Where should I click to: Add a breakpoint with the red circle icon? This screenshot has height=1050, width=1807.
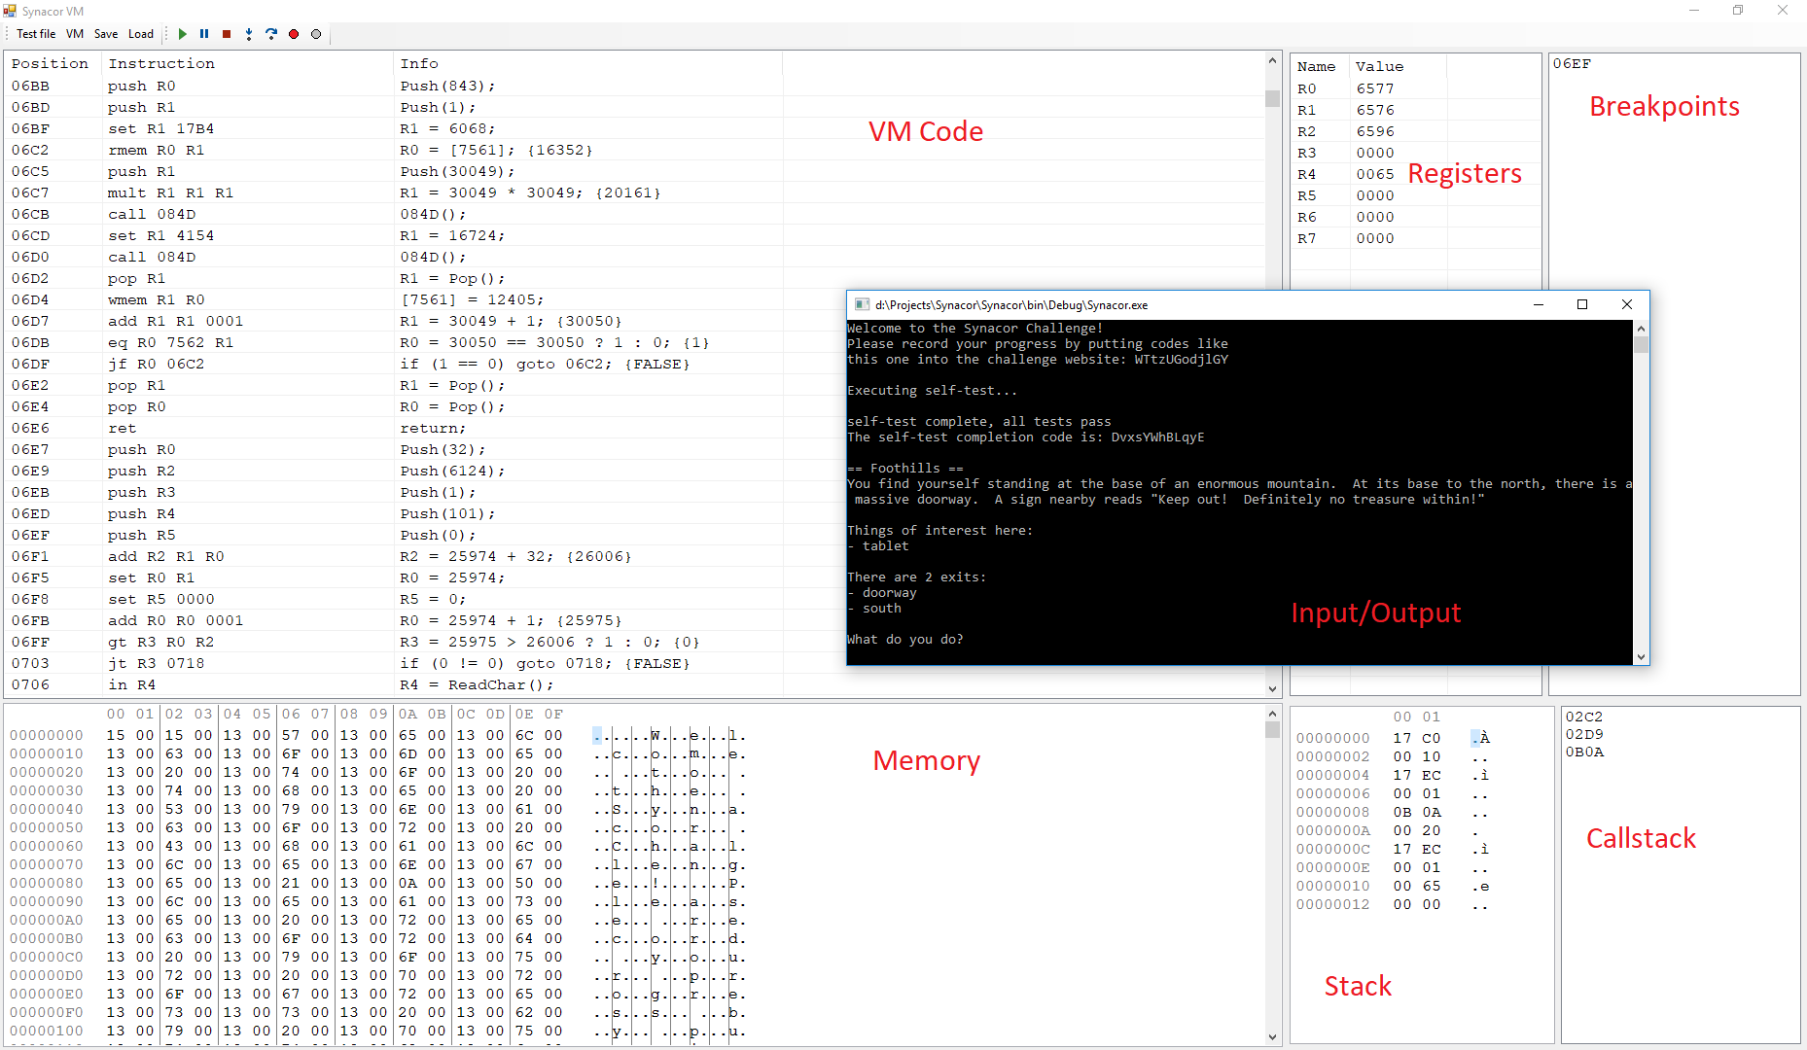tap(294, 34)
